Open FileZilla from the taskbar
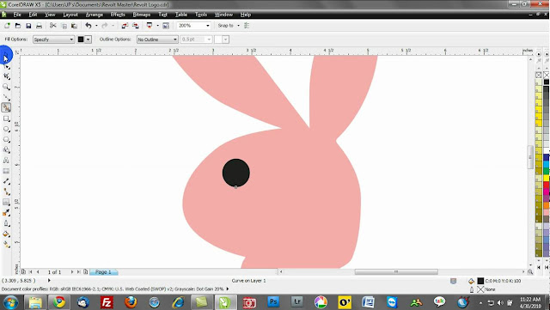Image resolution: width=550 pixels, height=310 pixels. click(107, 302)
